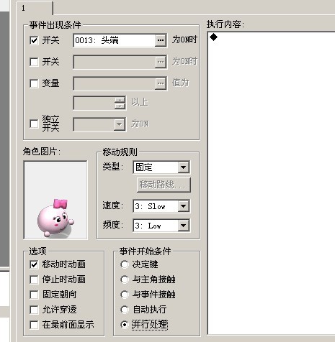Enable 固定朝向 option

tap(34, 295)
